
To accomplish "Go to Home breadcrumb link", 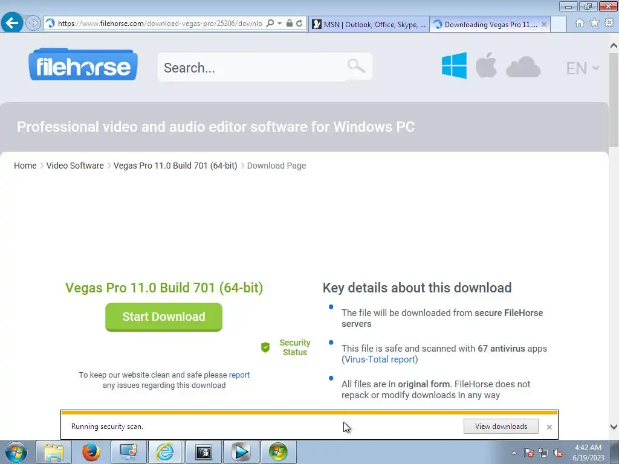I will coord(25,166).
